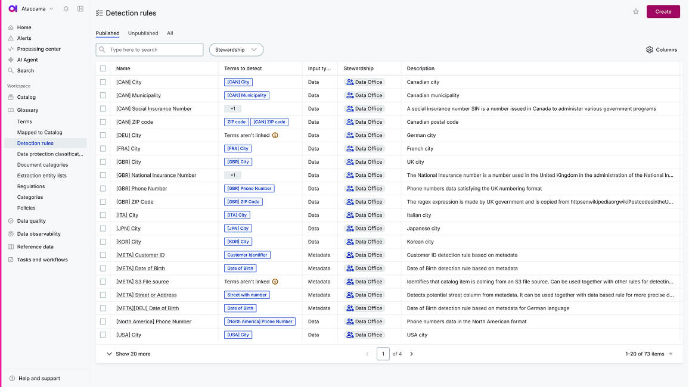Click the Help and support icon
689x387 pixels.
[x=13, y=378]
